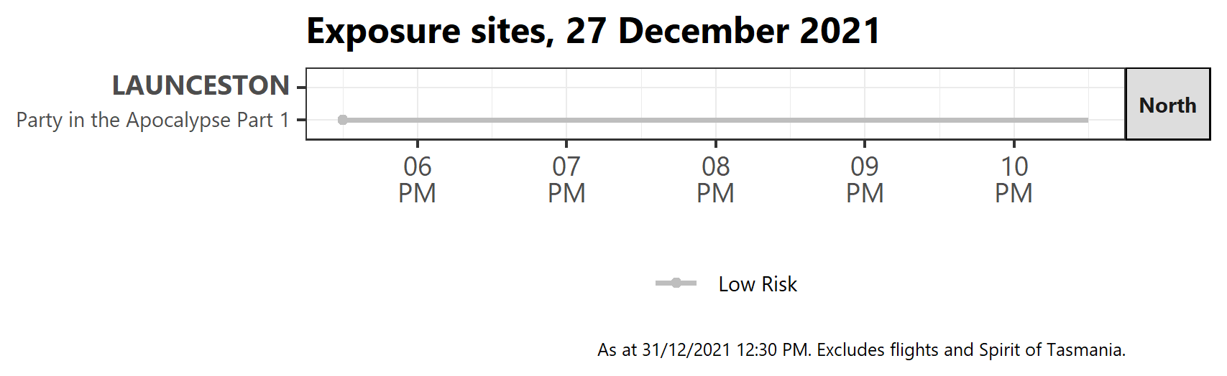Click the middle of the gray Low Risk bar
The height and width of the screenshot is (376, 1227).
tap(715, 120)
